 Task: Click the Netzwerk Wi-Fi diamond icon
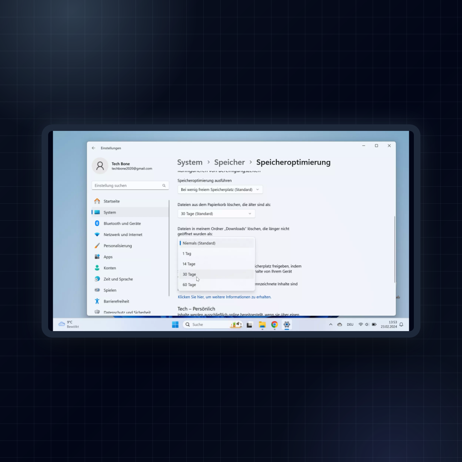pyautogui.click(x=97, y=234)
